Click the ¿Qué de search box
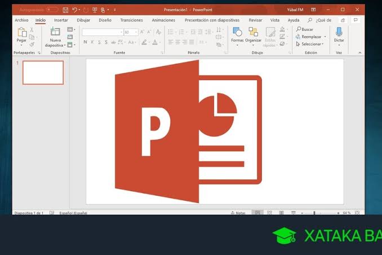This screenshot has height=255, width=382. pyautogui.click(x=319, y=20)
